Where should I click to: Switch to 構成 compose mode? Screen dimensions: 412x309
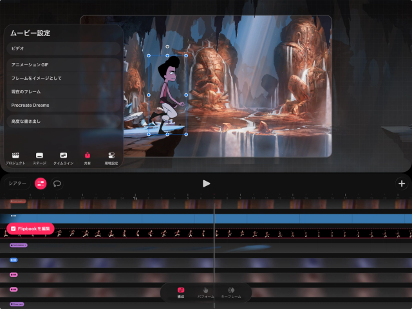(181, 292)
